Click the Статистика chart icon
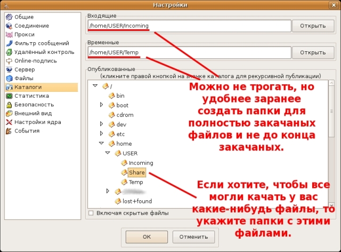 [9, 96]
